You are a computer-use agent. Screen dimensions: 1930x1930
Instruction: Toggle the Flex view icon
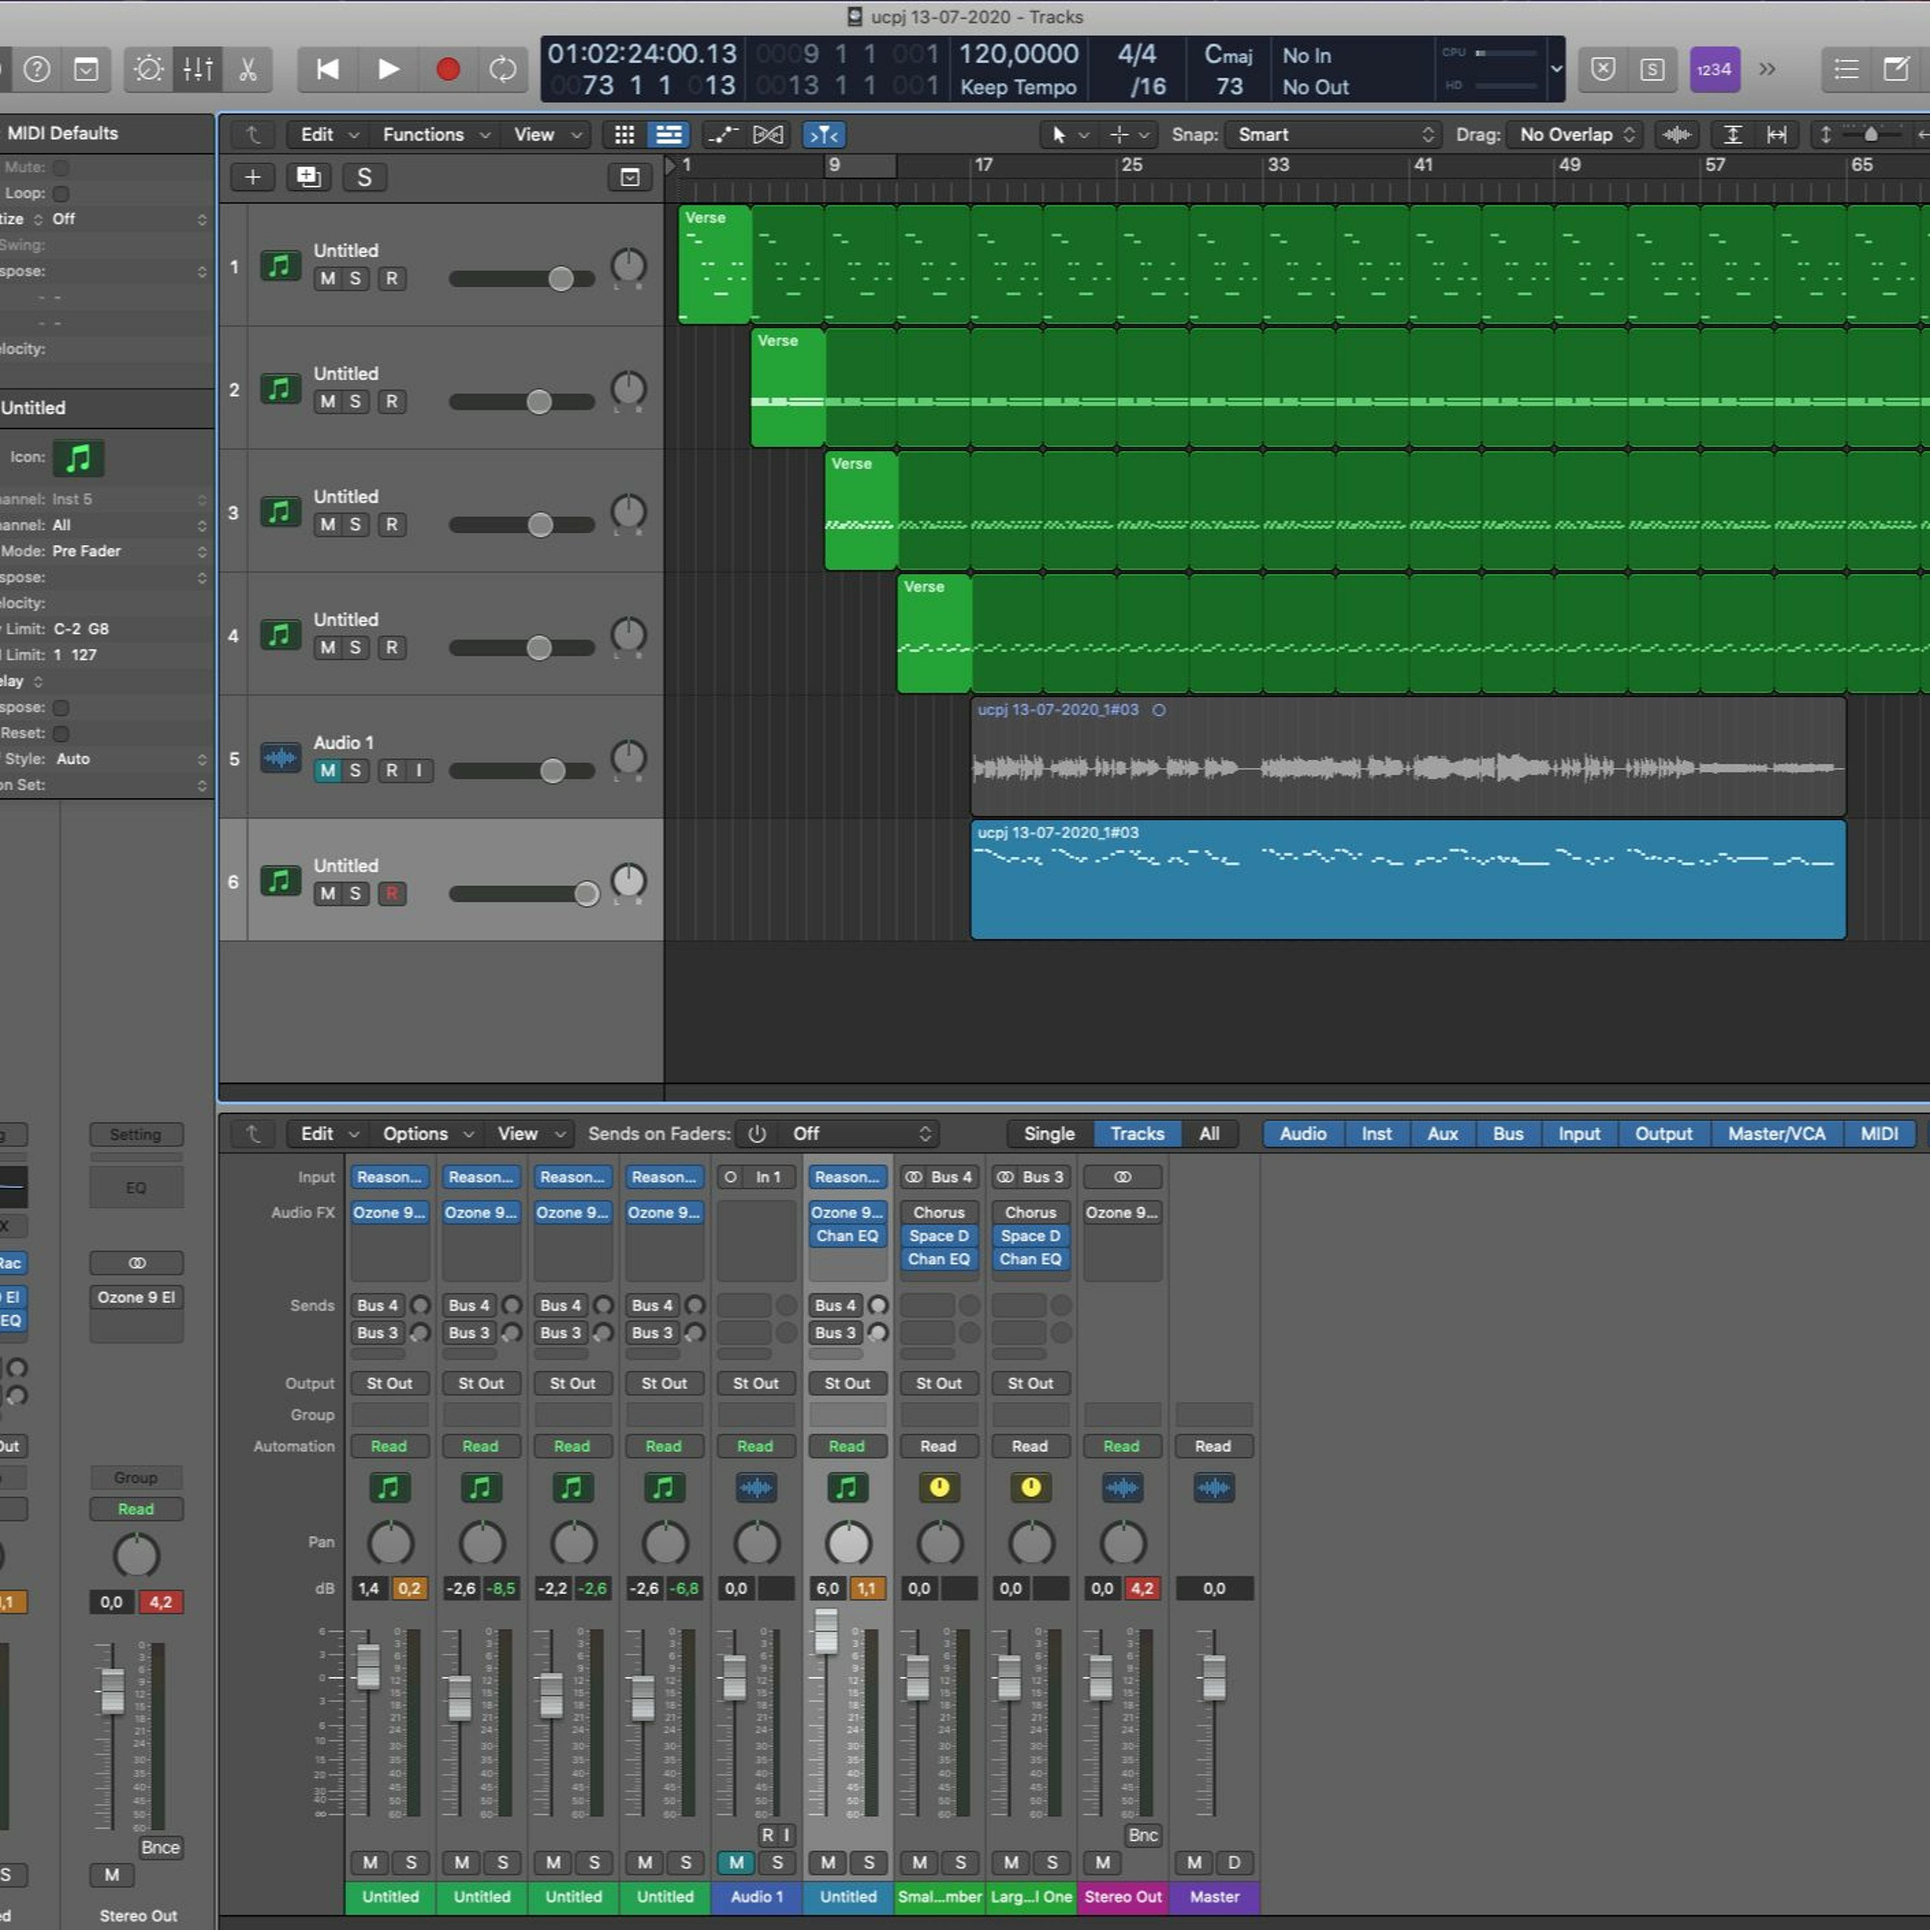click(x=767, y=134)
